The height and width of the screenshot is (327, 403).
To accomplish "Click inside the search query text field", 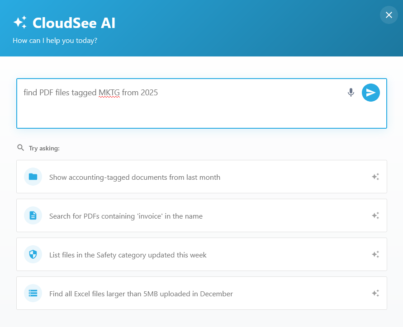I will [181, 111].
